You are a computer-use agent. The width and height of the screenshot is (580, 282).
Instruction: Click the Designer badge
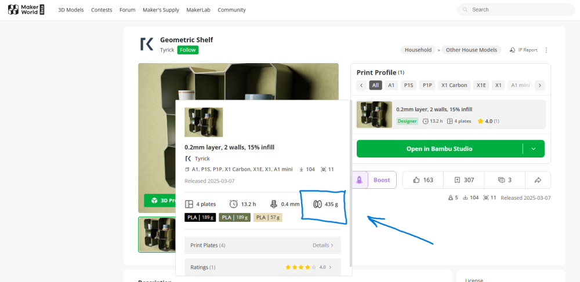pos(407,121)
